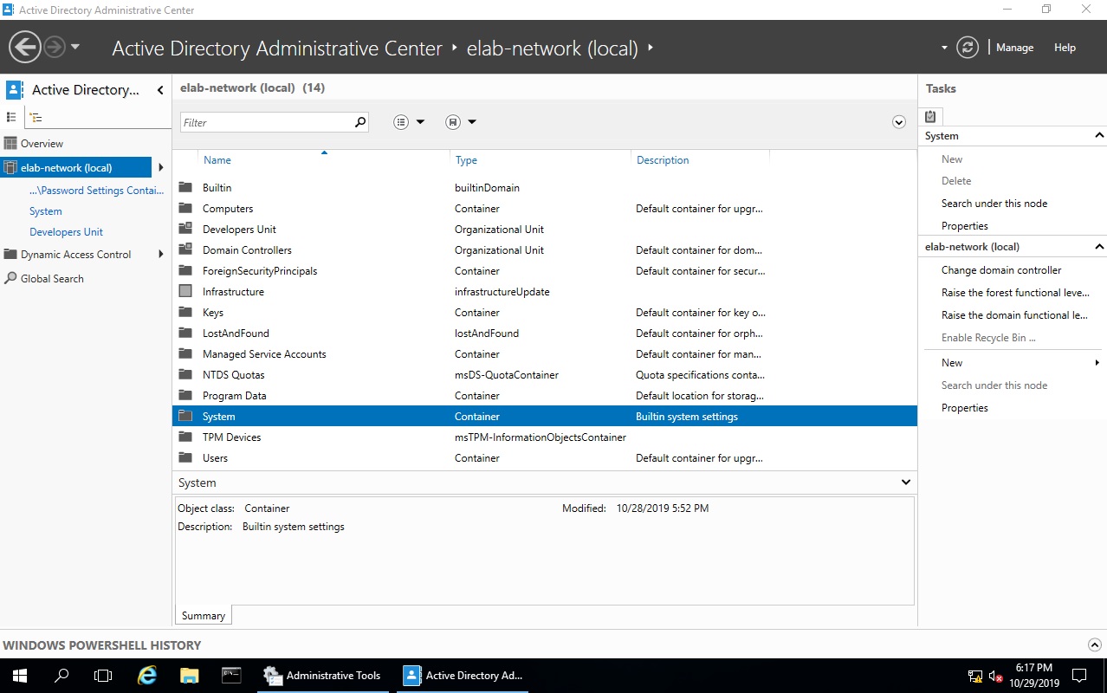Image resolution: width=1107 pixels, height=693 pixels.
Task: Expand the Dynamic Access Control arrow
Action: coord(160,255)
